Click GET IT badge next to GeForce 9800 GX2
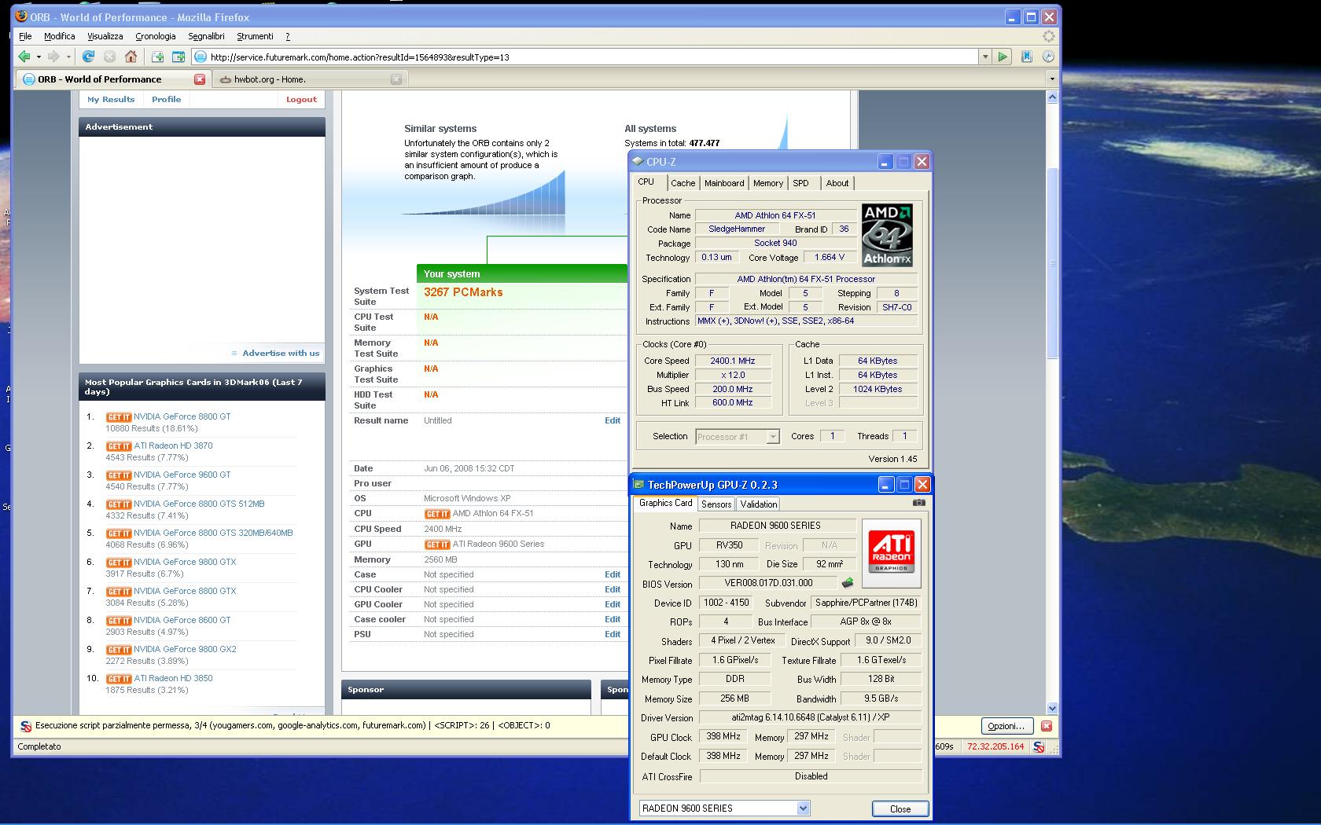 (119, 650)
